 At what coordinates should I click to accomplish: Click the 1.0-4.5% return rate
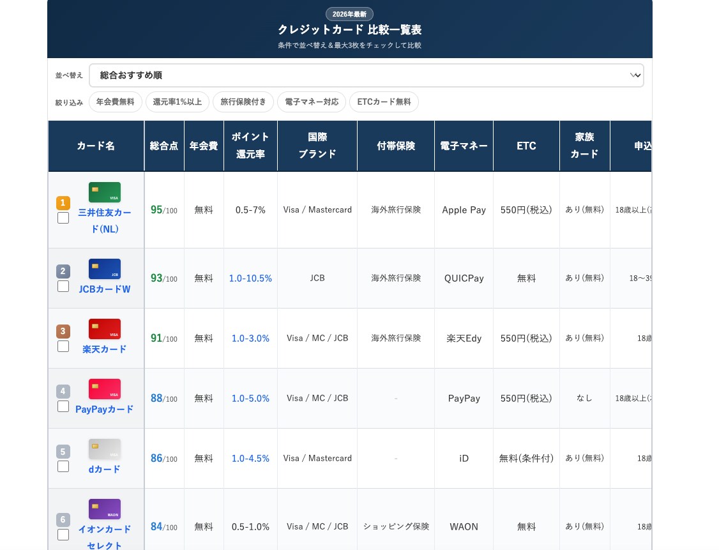click(250, 459)
